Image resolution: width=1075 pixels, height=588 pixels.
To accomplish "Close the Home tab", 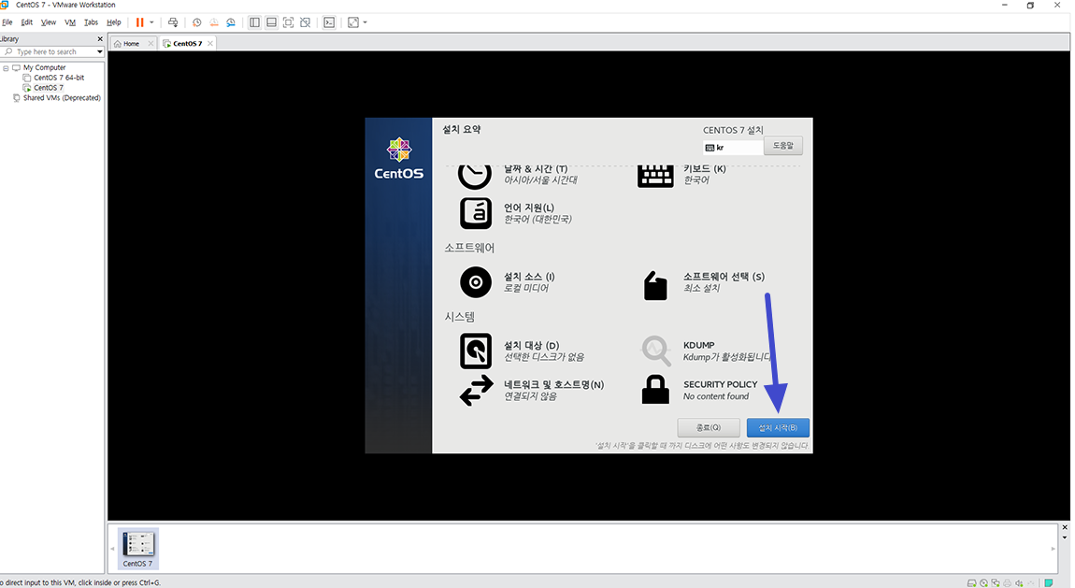I will tap(150, 43).
